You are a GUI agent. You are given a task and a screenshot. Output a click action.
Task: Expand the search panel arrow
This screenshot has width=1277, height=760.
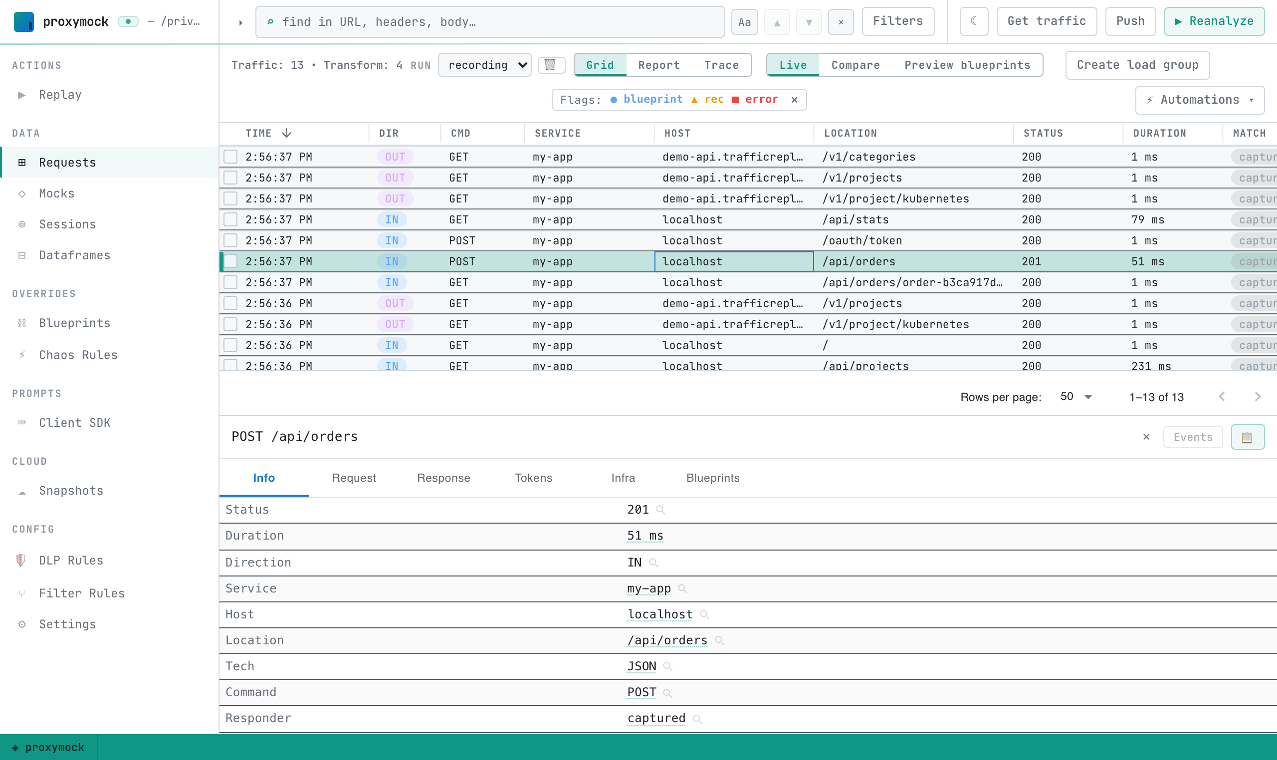point(240,22)
